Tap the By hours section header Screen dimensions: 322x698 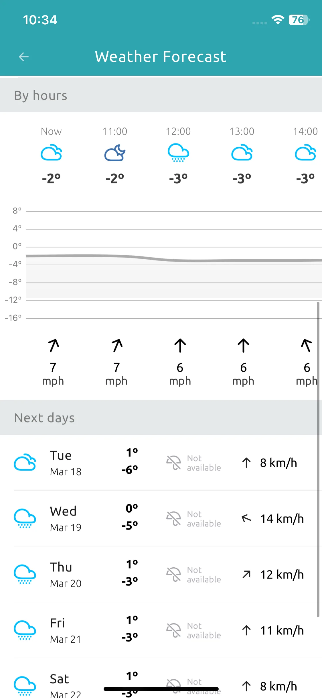[x=161, y=95]
